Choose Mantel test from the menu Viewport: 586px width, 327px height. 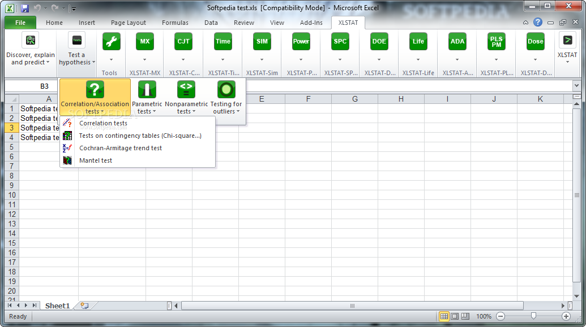pyautogui.click(x=138, y=160)
